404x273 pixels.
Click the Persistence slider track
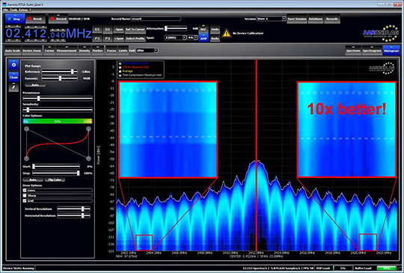(x=58, y=99)
